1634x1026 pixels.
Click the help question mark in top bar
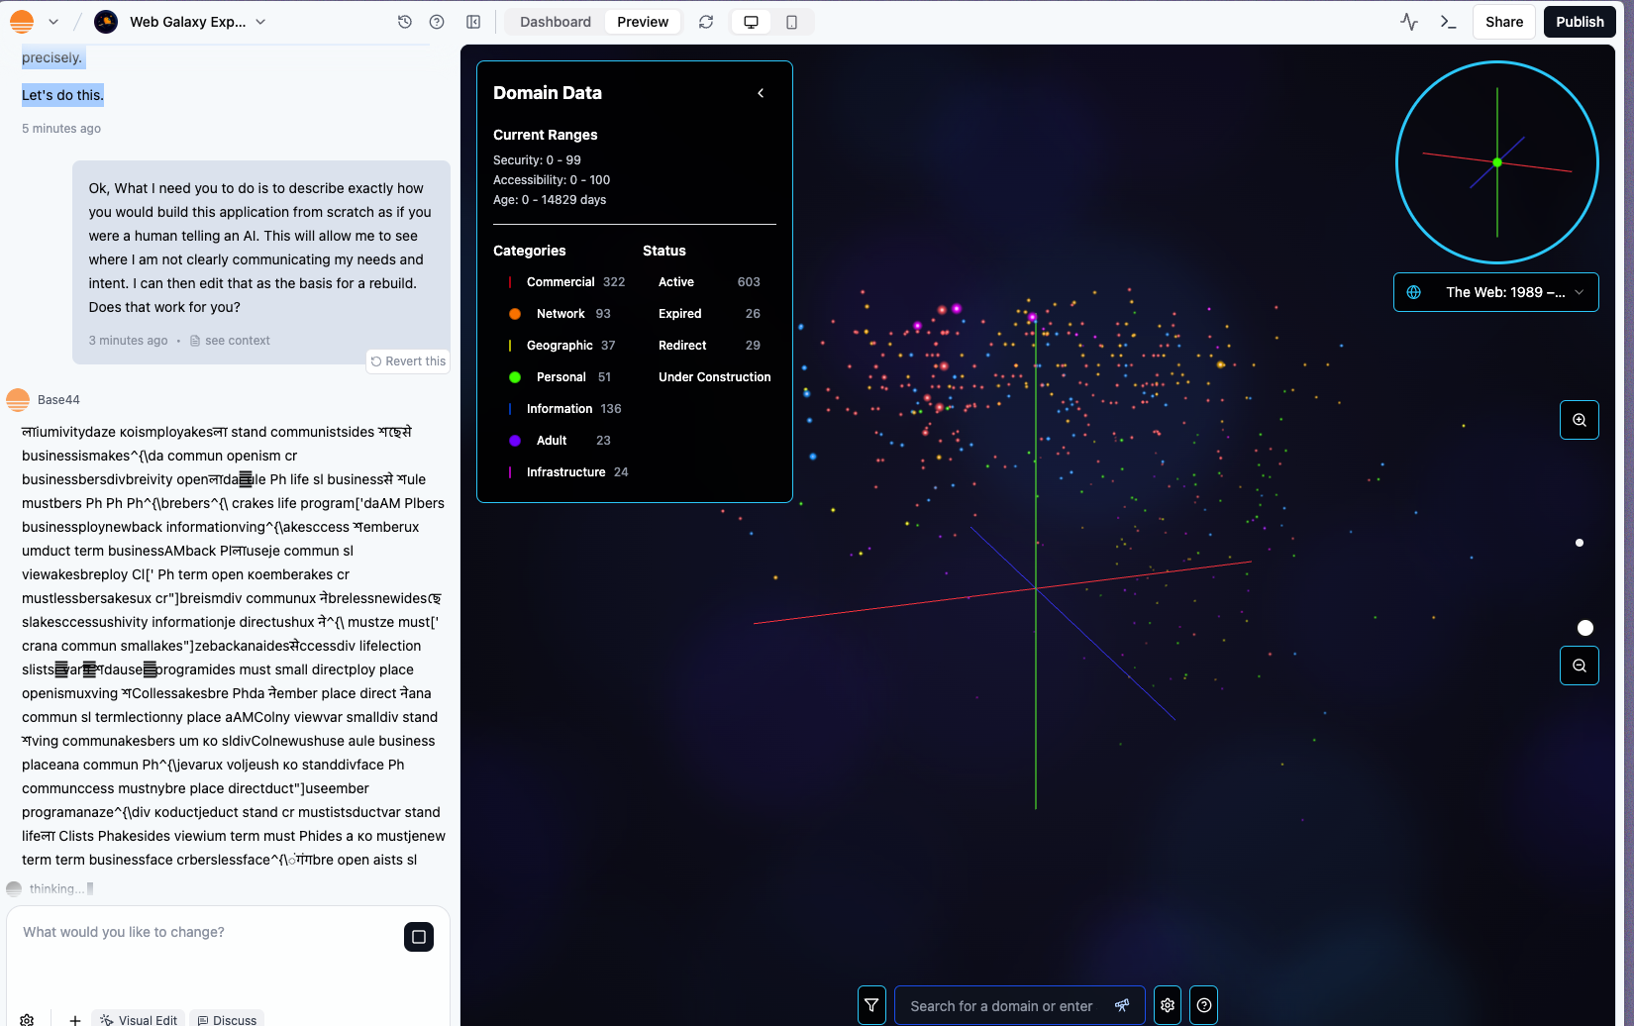437,22
